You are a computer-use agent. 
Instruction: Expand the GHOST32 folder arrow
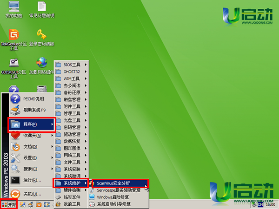[x=86, y=72]
